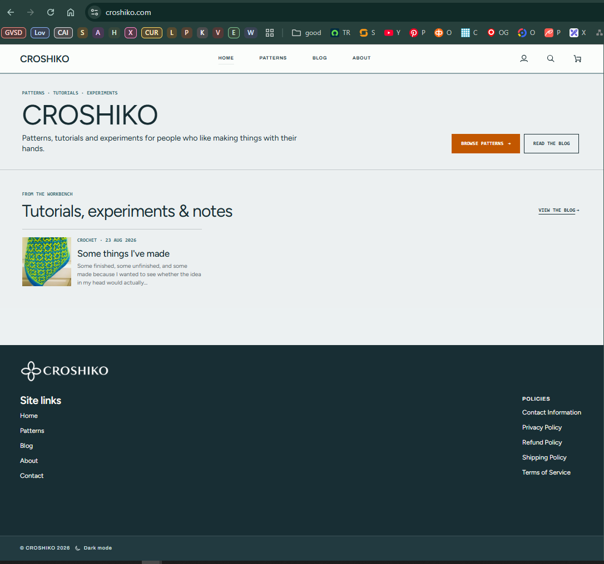Open the shopping cart icon

577,58
